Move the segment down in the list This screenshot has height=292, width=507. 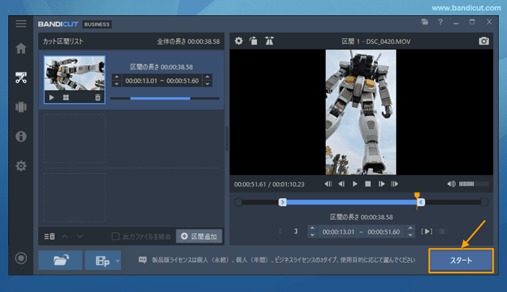click(x=80, y=236)
